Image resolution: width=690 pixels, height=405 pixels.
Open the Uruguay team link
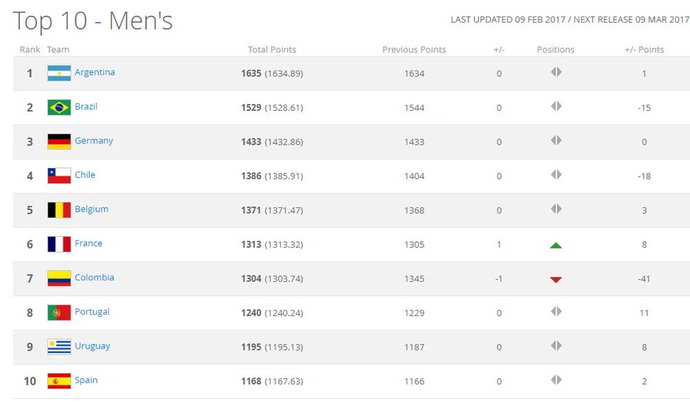pyautogui.click(x=92, y=346)
